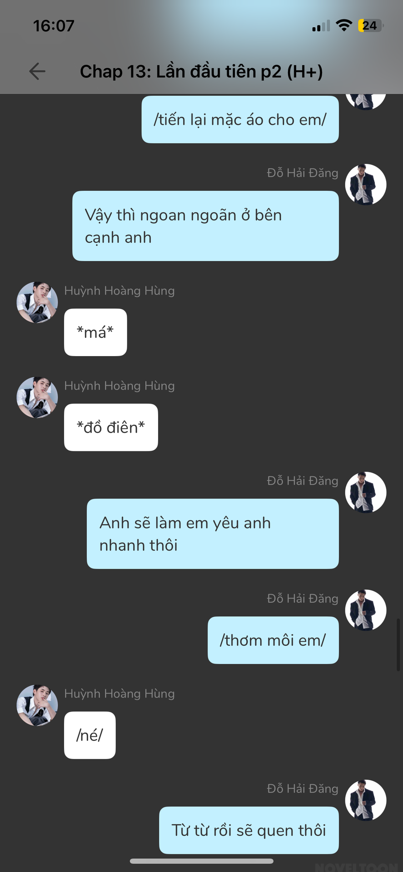Tap the 'Anh sẽ làm em yêu anh nhanh thôi' bubble

[213, 534]
